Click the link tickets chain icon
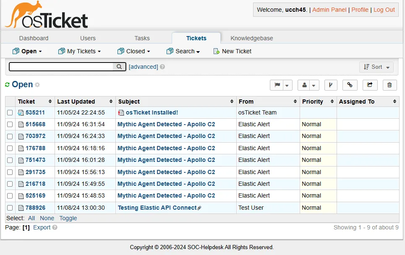 click(x=350, y=85)
